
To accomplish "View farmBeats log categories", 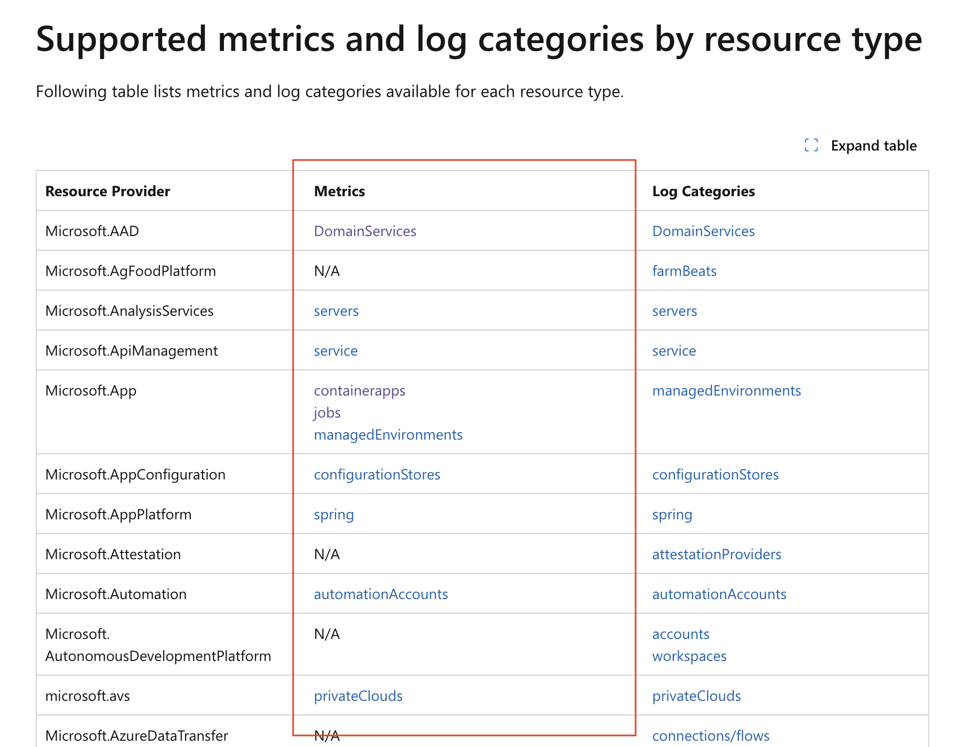I will [684, 271].
